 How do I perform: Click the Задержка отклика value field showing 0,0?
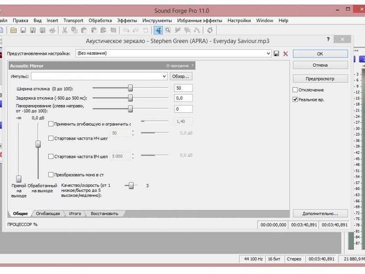click(x=183, y=98)
